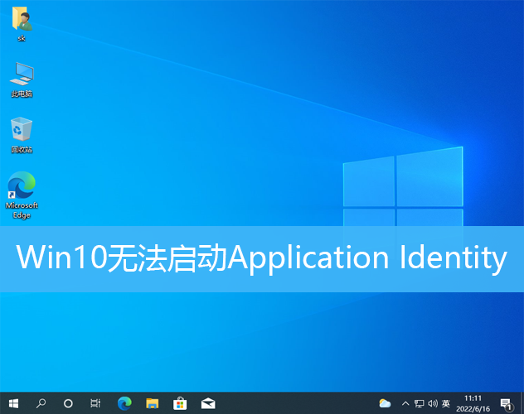Open the sk user folder on desktop
The height and width of the screenshot is (414, 524).
(22, 23)
